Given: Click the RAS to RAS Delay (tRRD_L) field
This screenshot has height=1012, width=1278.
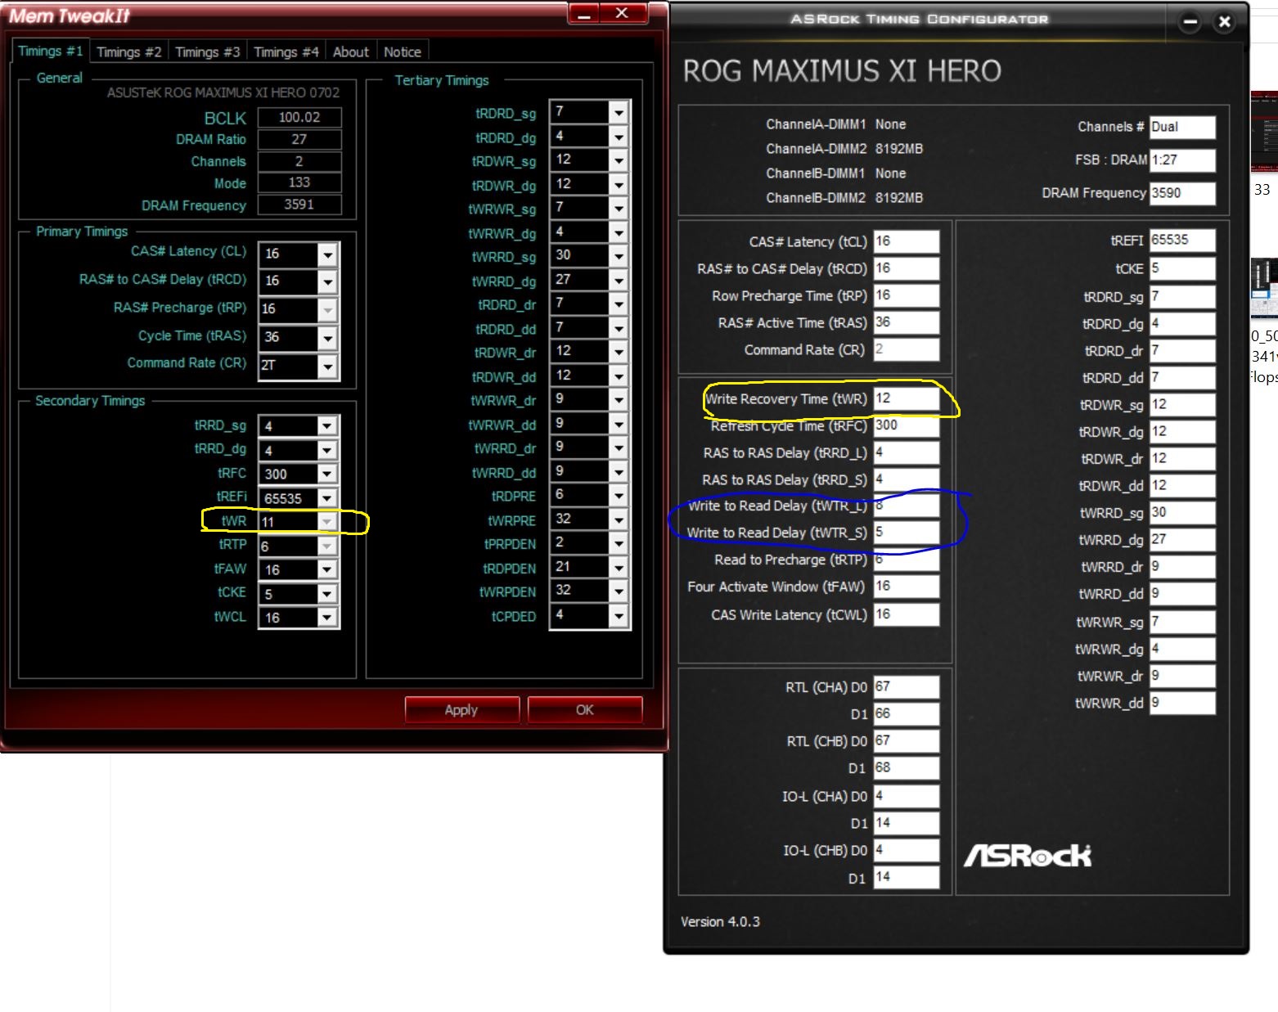Looking at the screenshot, I should (907, 452).
